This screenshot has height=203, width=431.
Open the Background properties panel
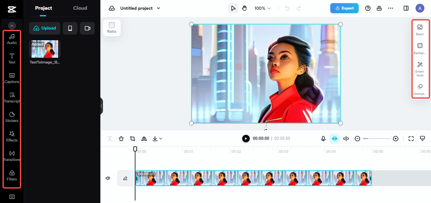coord(420,49)
